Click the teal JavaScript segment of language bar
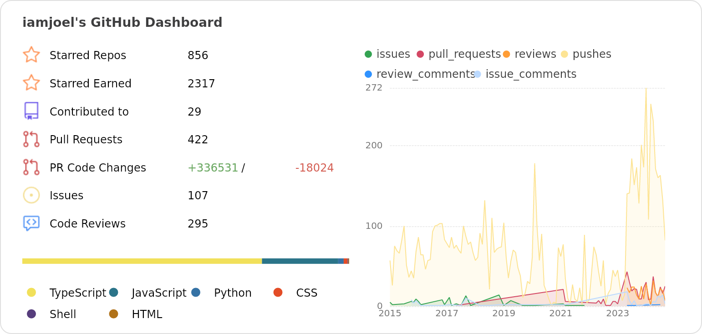The image size is (702, 334). 300,261
